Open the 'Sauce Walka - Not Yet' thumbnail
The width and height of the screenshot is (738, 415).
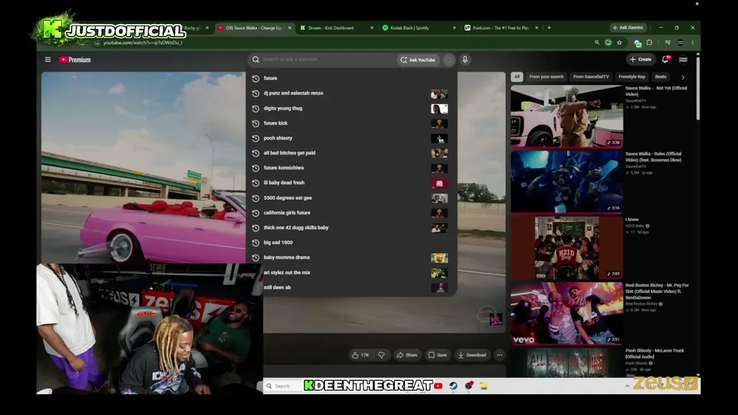pos(567,116)
